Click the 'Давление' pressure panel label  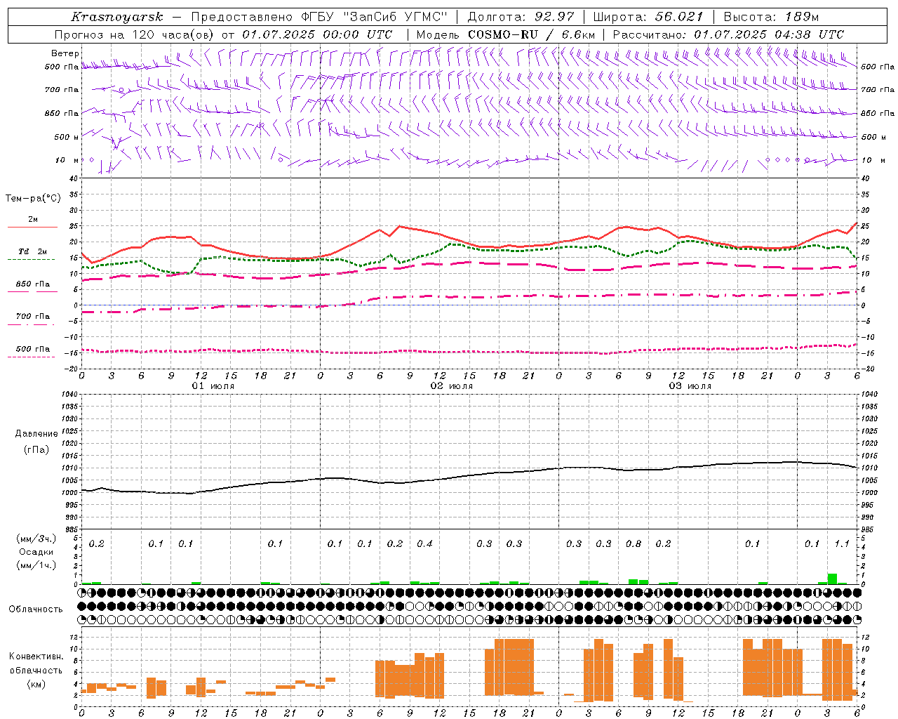coord(36,434)
